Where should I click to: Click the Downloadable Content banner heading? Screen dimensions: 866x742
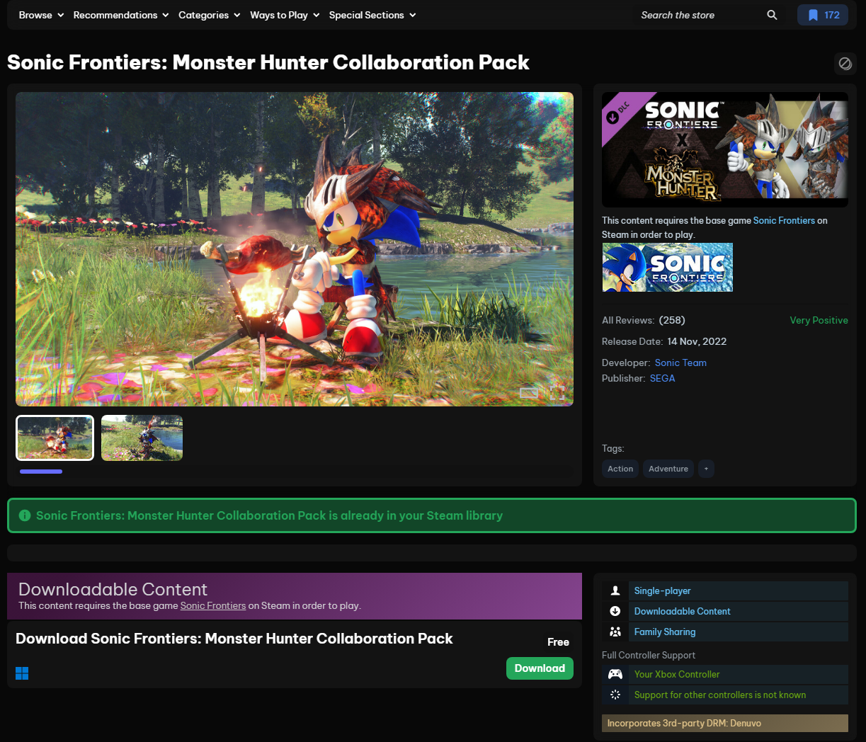(113, 589)
